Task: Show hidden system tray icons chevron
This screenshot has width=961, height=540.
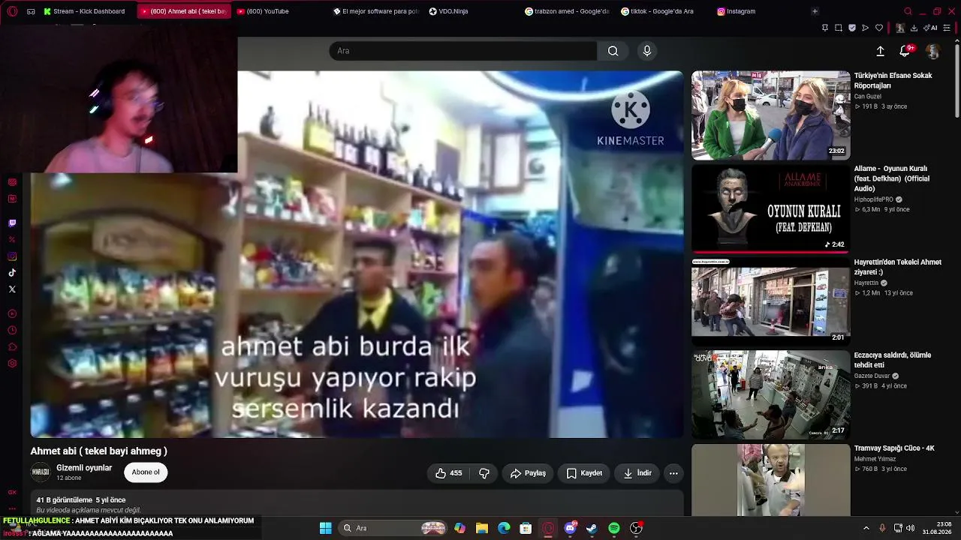Action: tap(866, 528)
